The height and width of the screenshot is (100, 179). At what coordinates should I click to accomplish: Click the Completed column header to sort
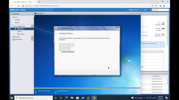(156, 76)
